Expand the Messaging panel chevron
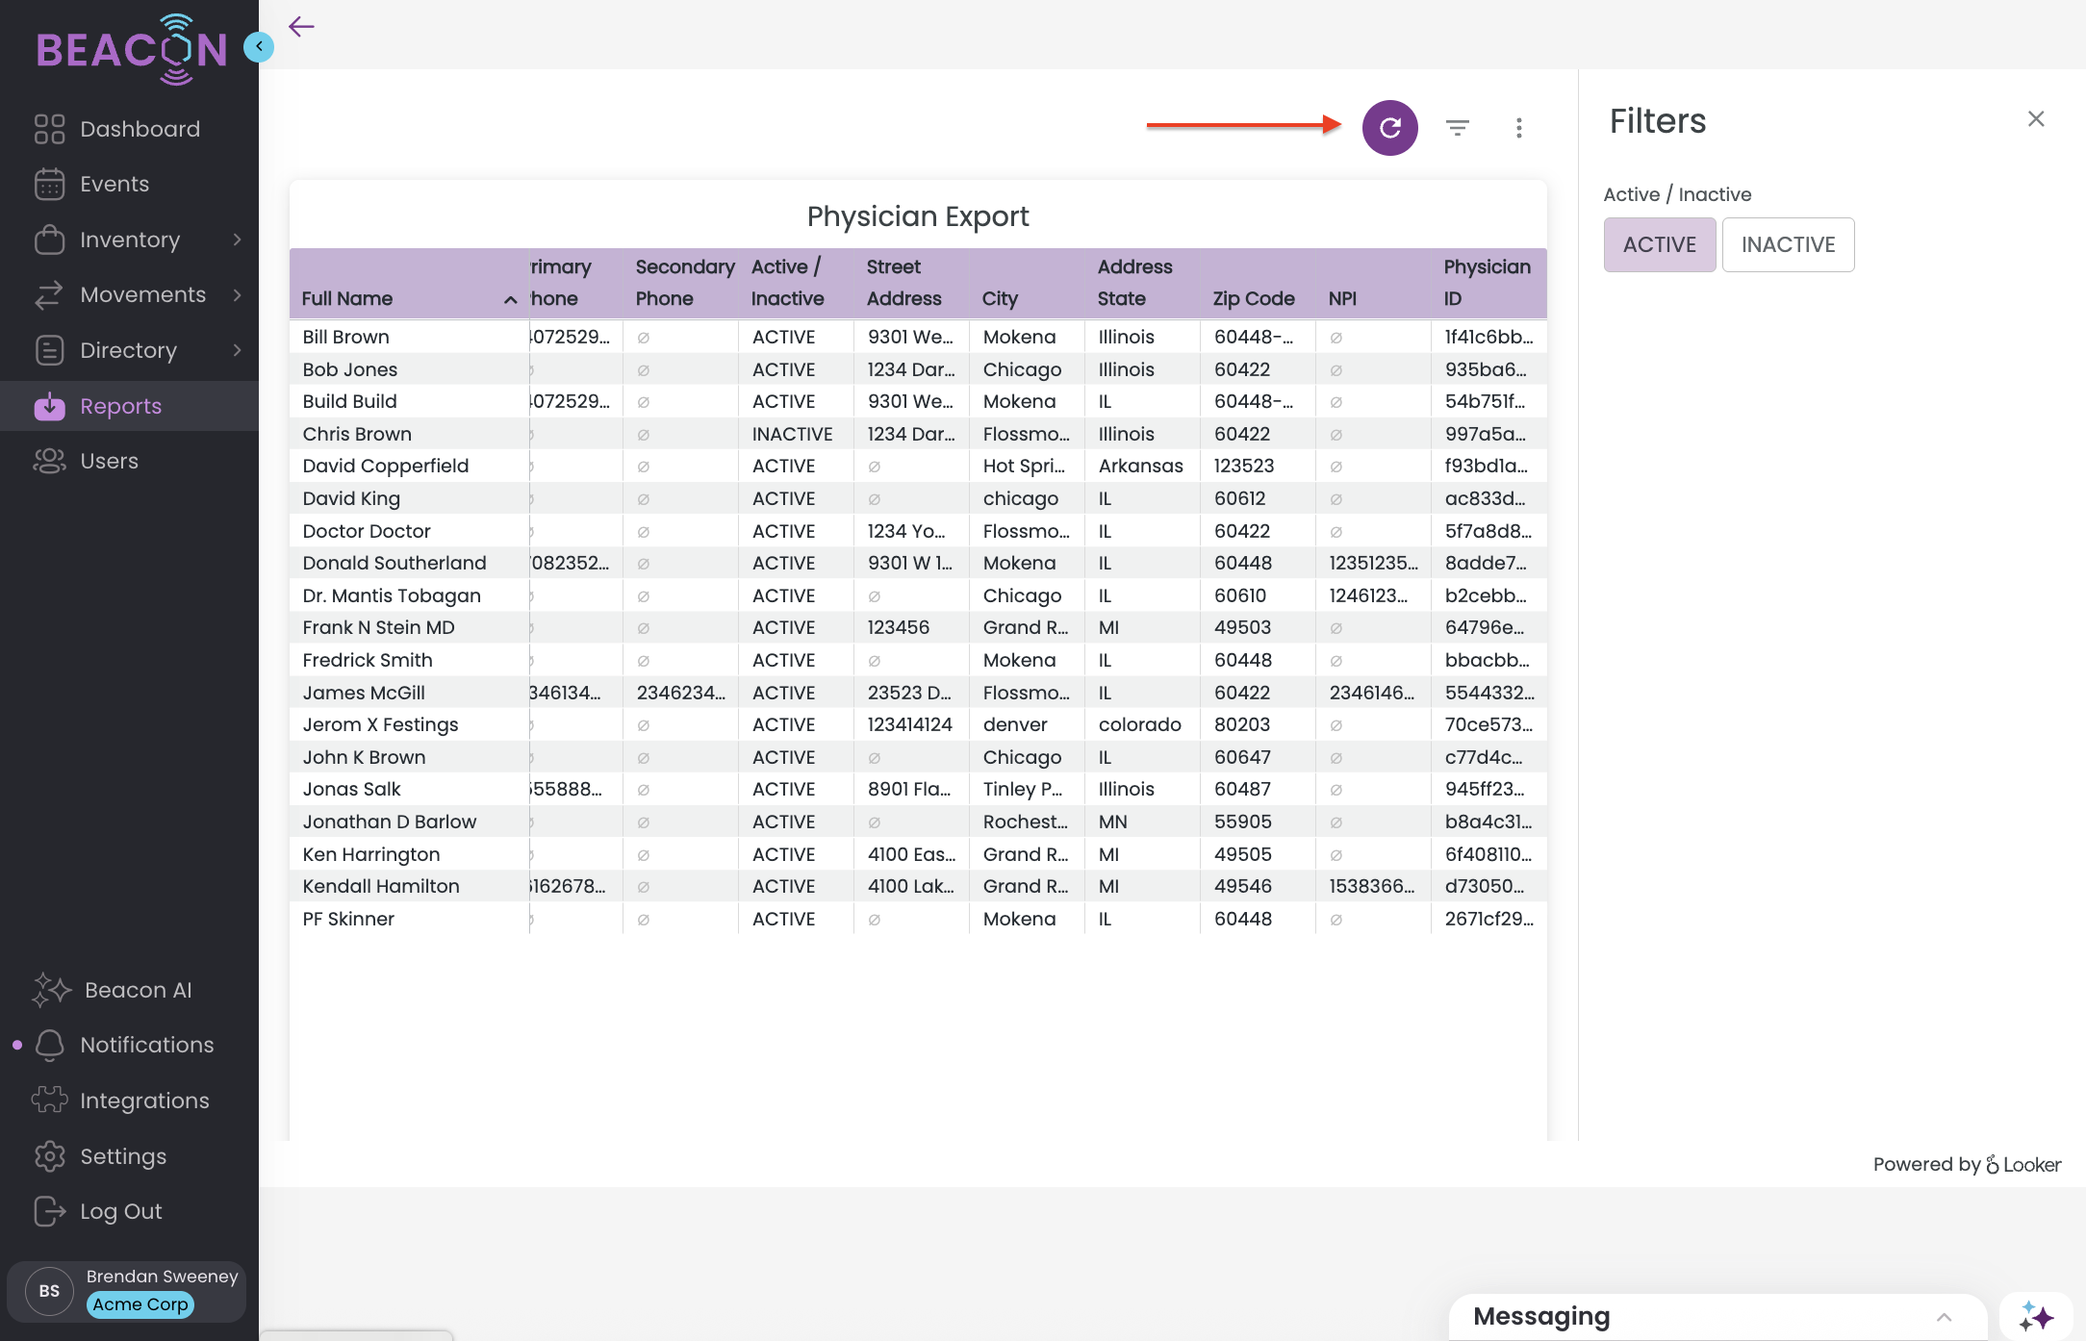2086x1341 pixels. (1944, 1317)
